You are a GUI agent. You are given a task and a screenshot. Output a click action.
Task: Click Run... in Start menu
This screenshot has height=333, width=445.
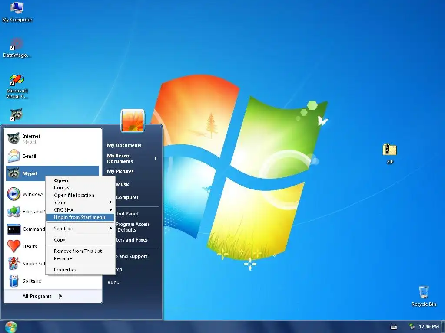114,282
